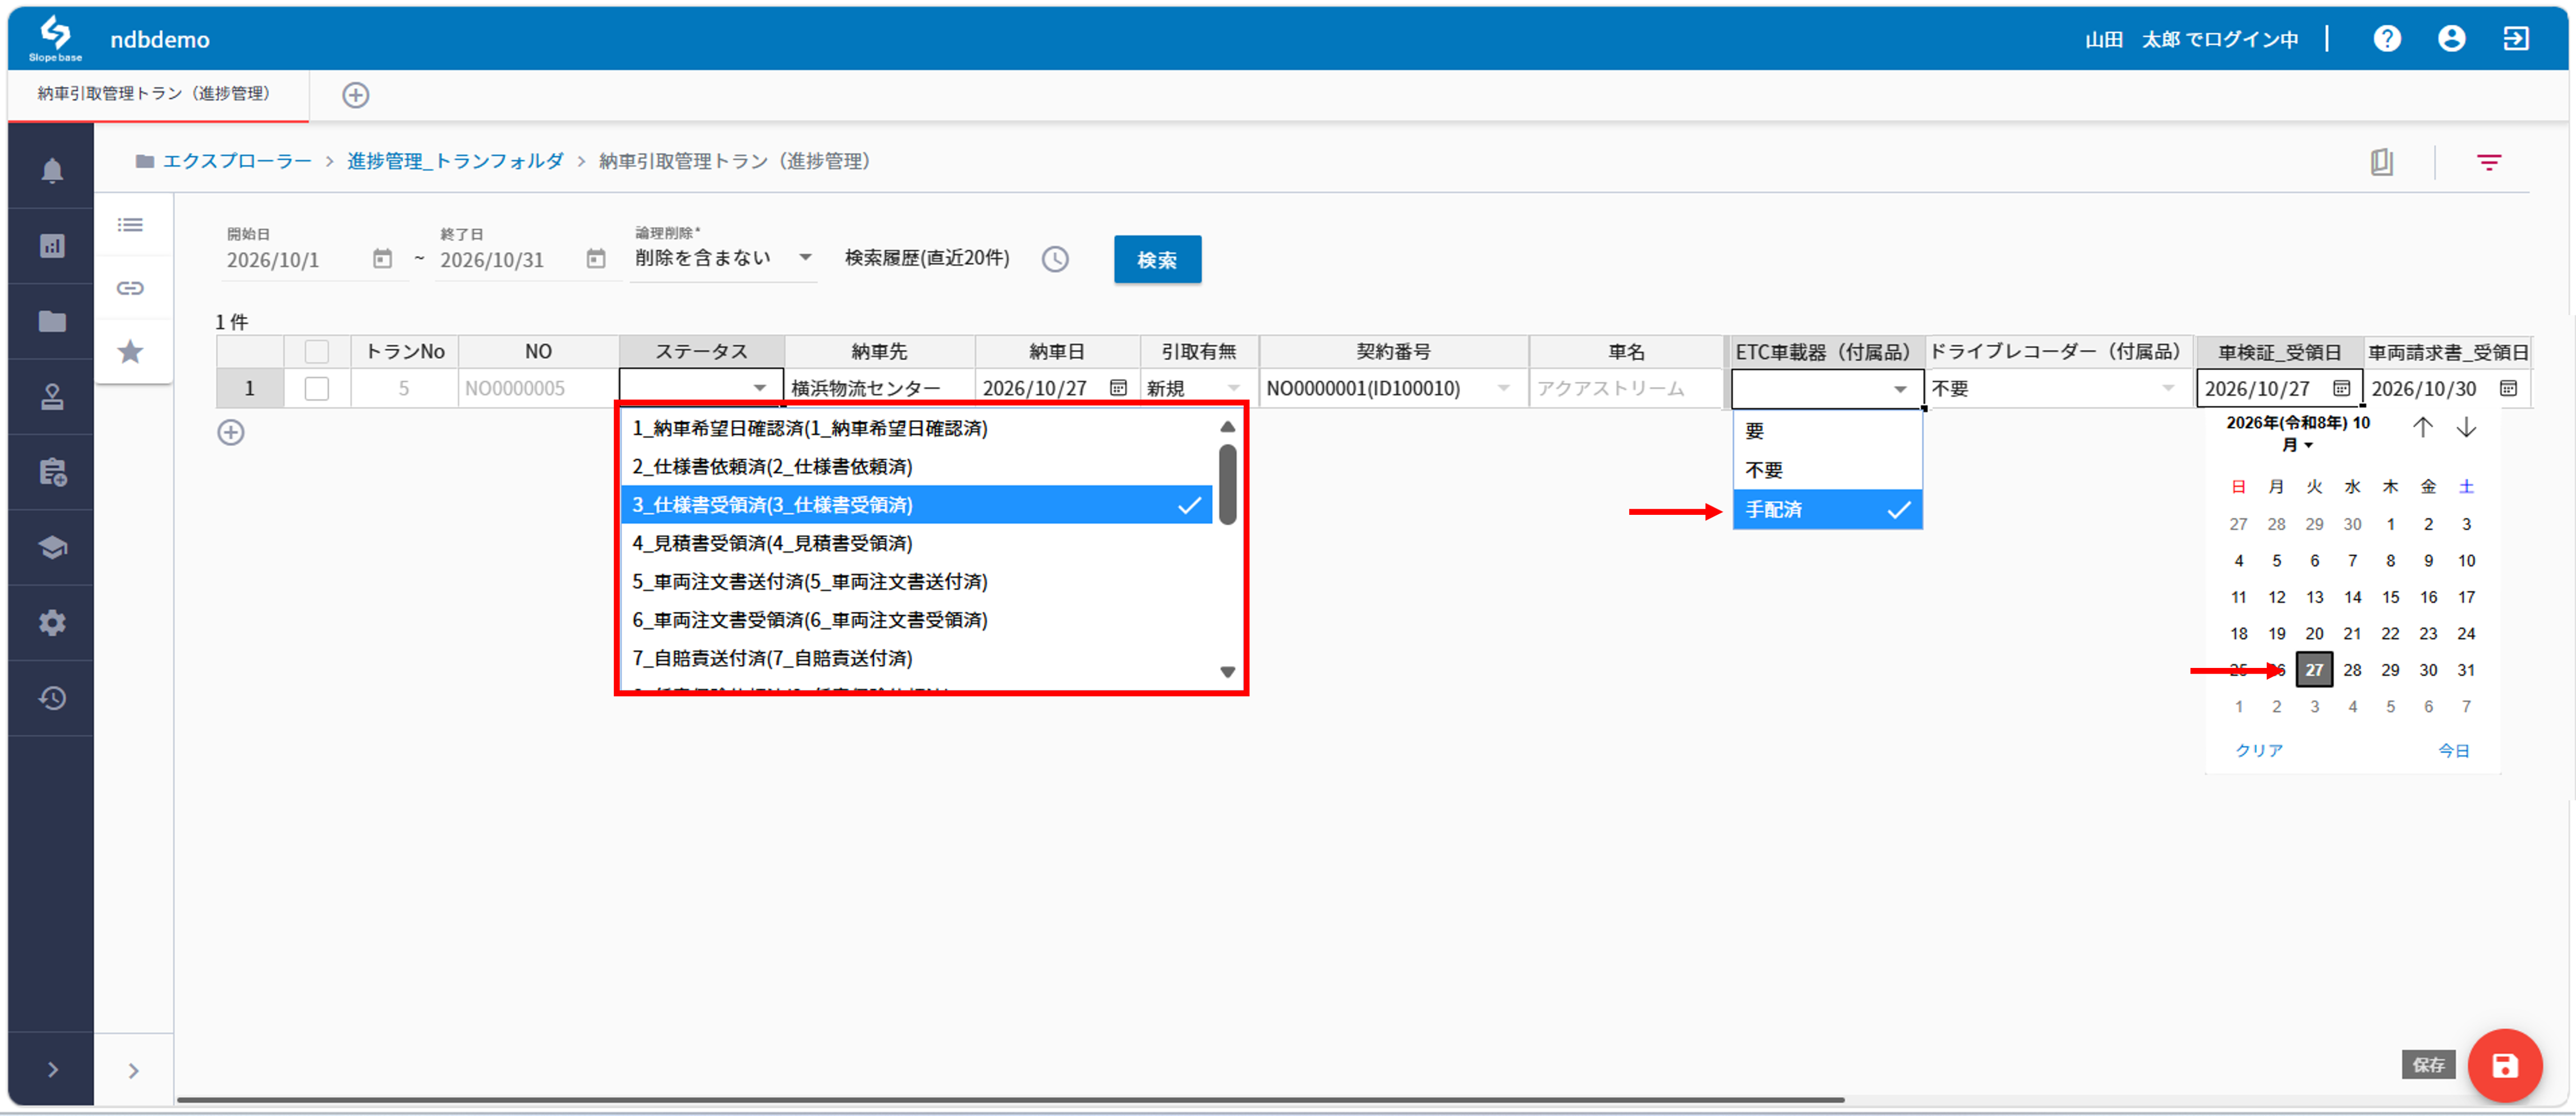Open the dashboard chart icon
This screenshot has height=1116, width=2576.
52,246
